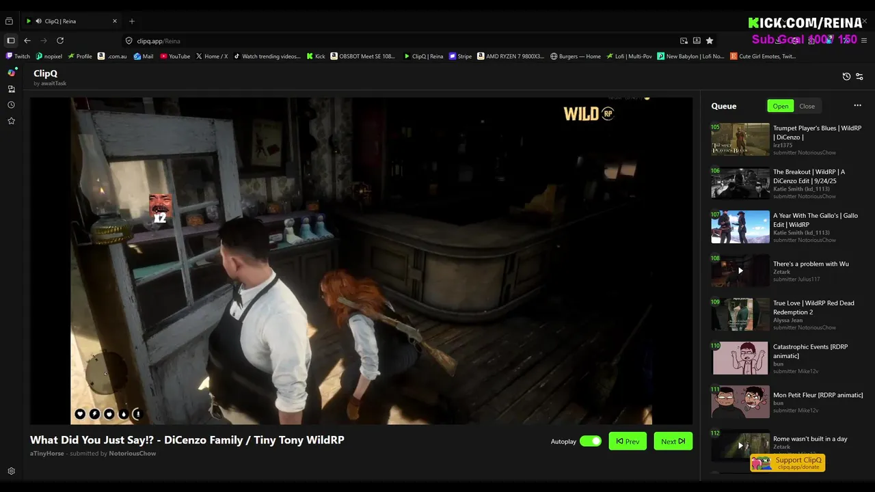Image resolution: width=875 pixels, height=492 pixels.
Task: Open Lofi | Multi-Pov bookmark
Action: click(629, 57)
